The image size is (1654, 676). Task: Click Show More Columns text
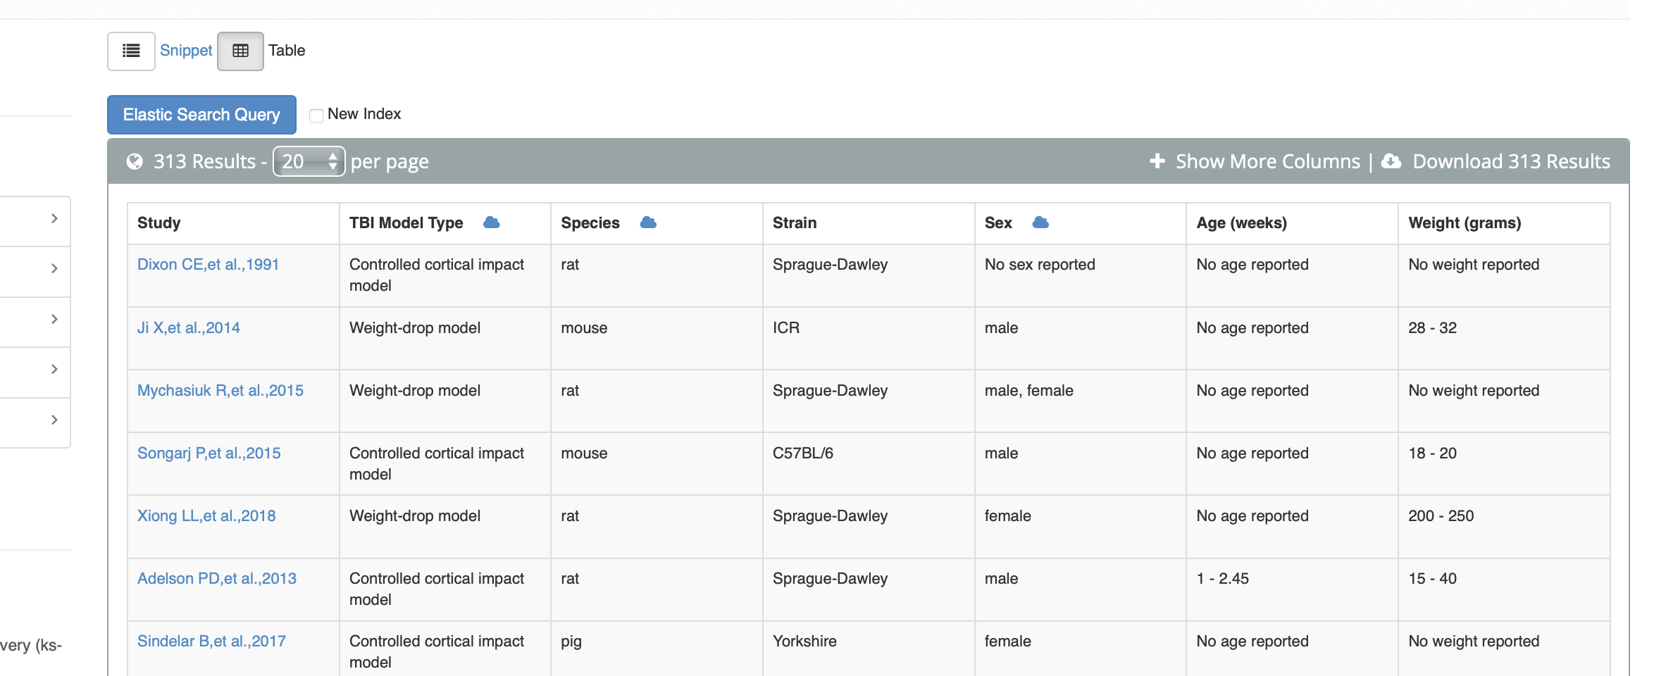click(1268, 161)
